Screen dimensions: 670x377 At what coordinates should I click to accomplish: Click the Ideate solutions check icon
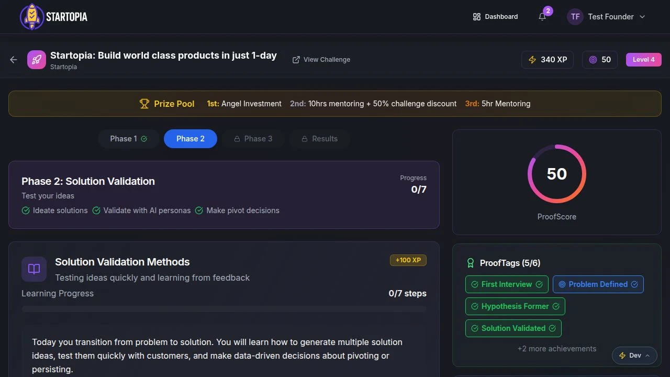(x=26, y=210)
